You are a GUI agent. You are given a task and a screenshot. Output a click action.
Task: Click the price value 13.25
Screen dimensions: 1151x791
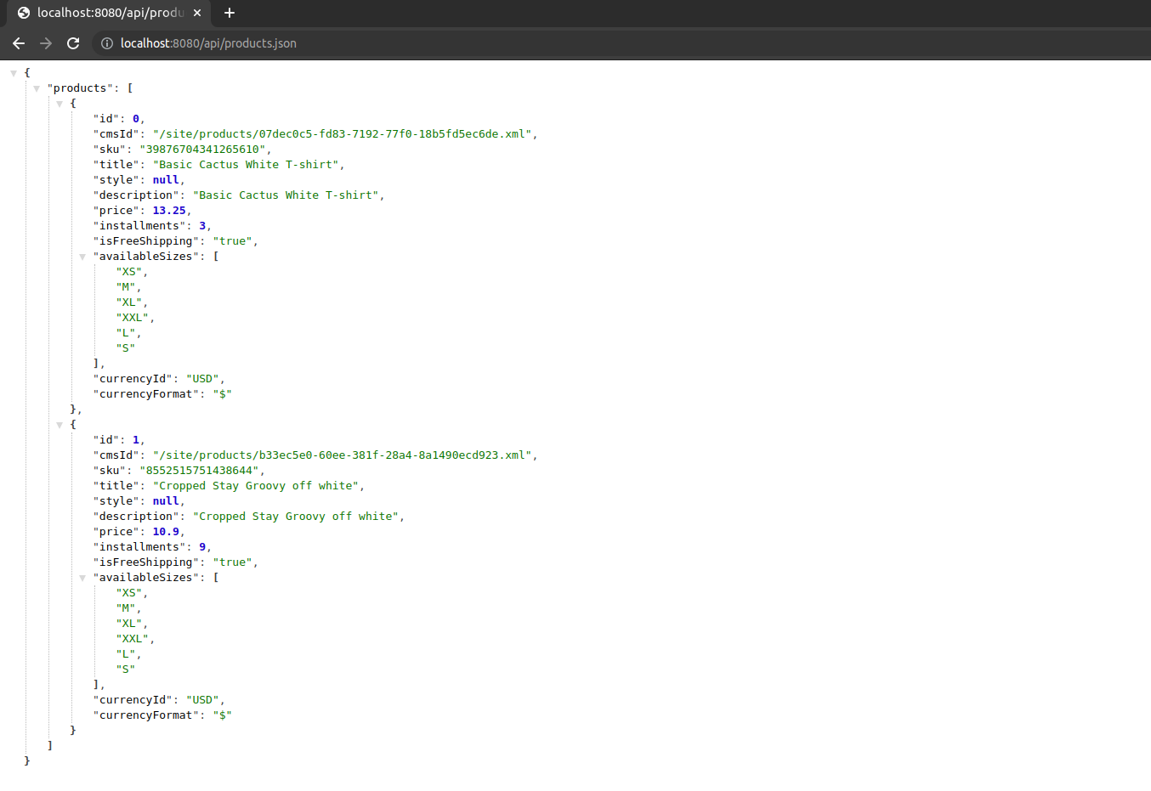coord(168,211)
